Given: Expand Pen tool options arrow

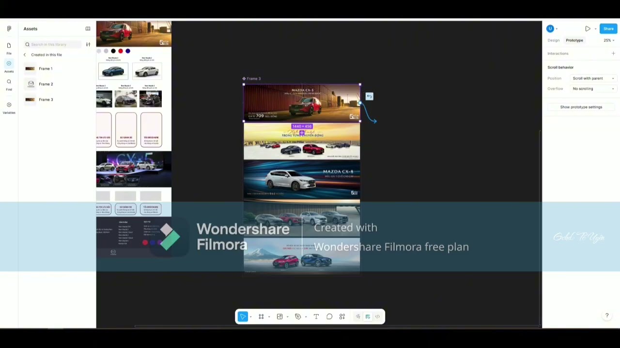Looking at the screenshot, I should click(x=306, y=317).
